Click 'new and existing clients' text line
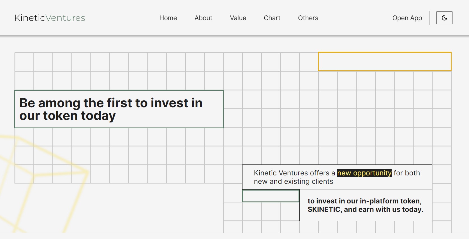 click(293, 182)
